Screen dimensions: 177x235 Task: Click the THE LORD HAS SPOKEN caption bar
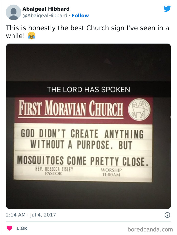click(88, 89)
